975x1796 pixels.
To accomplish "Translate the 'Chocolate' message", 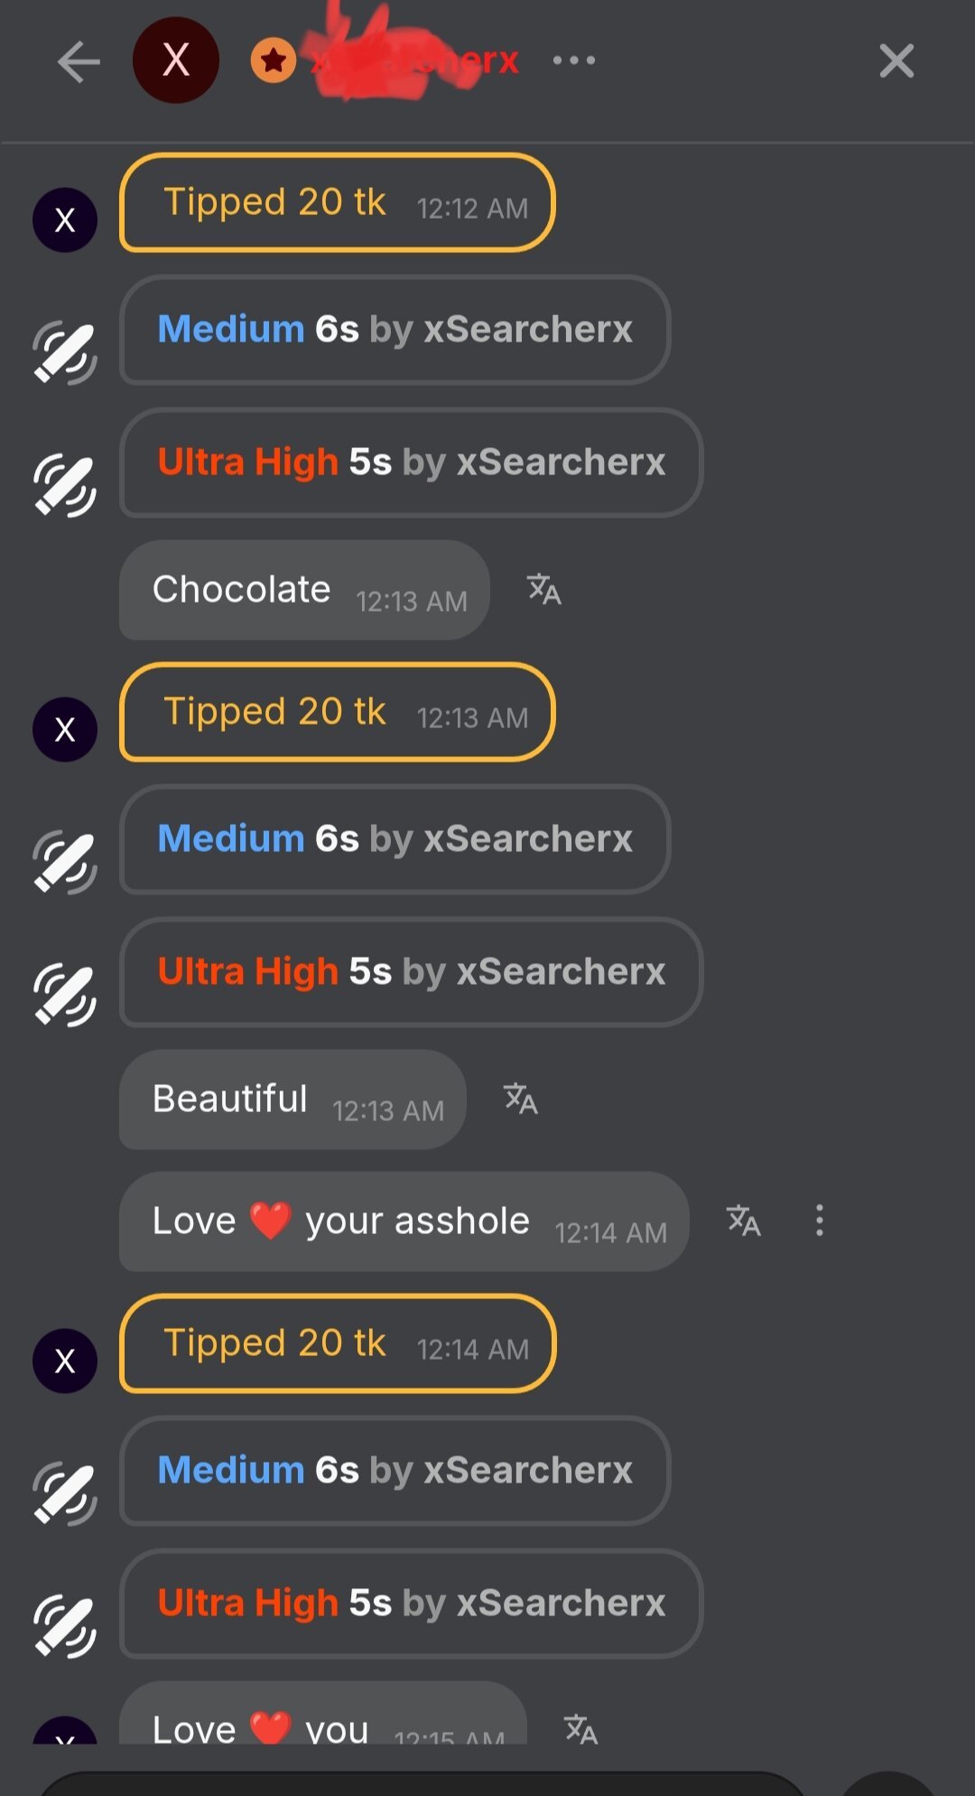I will pyautogui.click(x=544, y=589).
